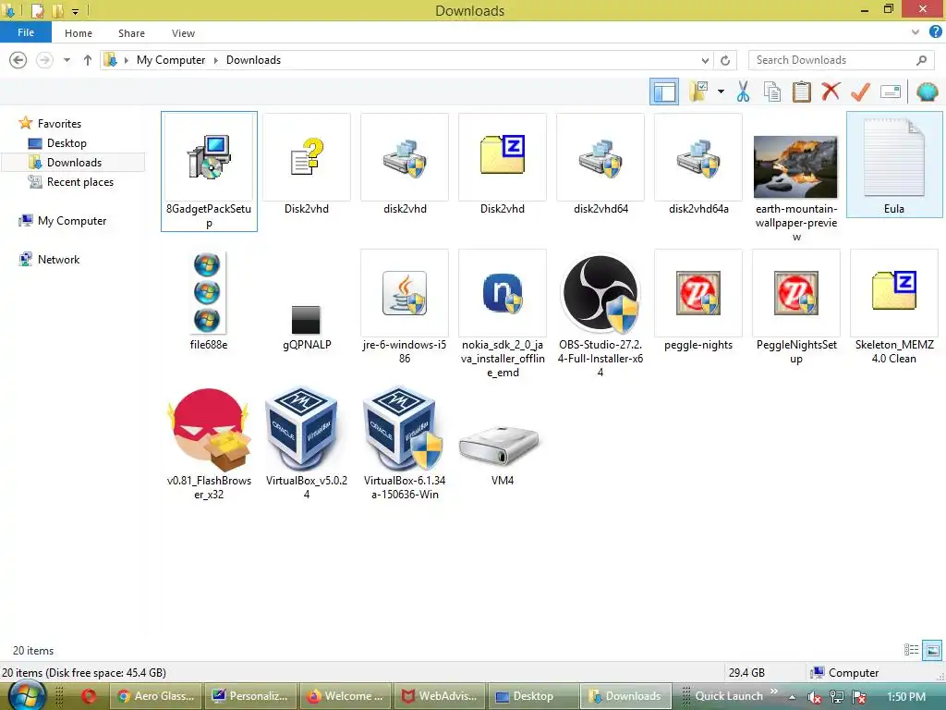
Task: Click the red X Delete icon
Action: 831,92
